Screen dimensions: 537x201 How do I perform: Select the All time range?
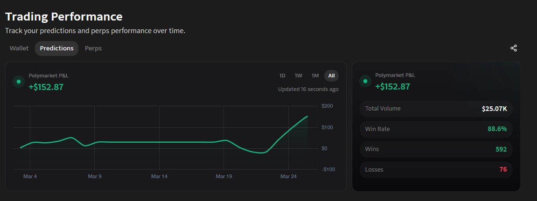click(x=332, y=76)
